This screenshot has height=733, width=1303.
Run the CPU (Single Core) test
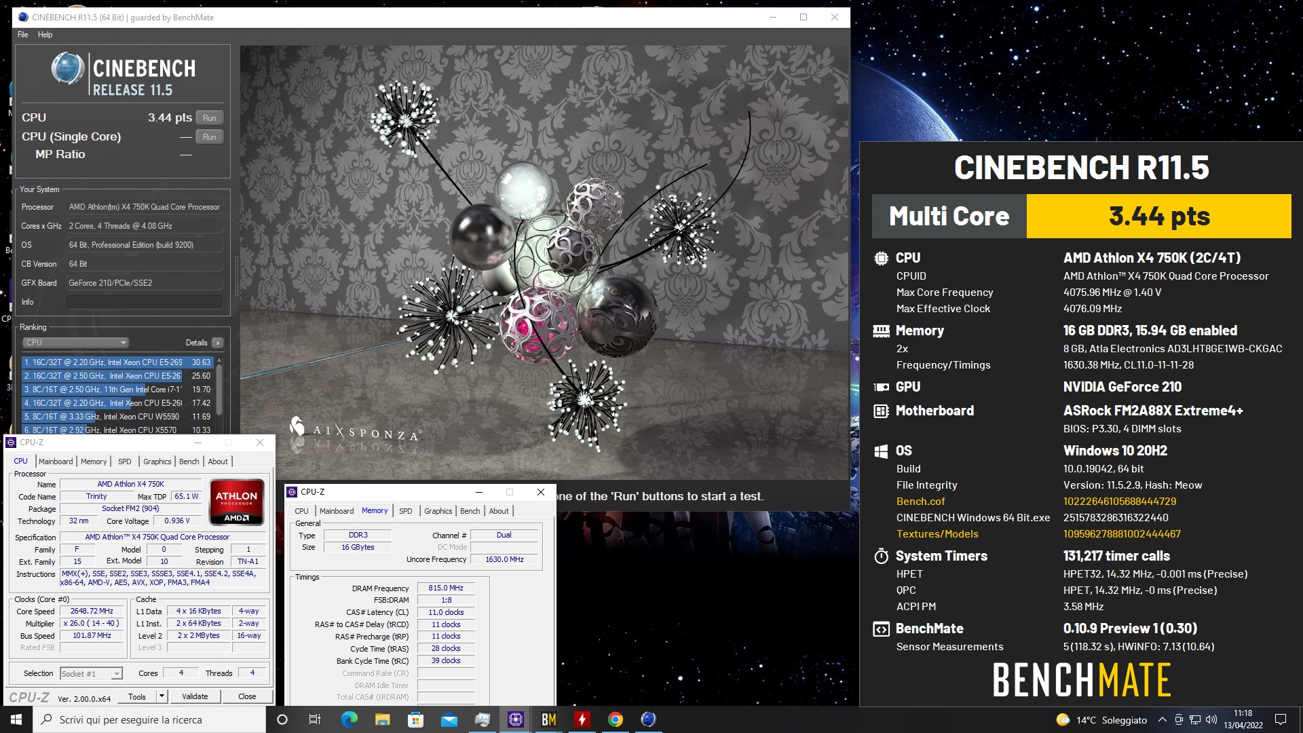(209, 137)
